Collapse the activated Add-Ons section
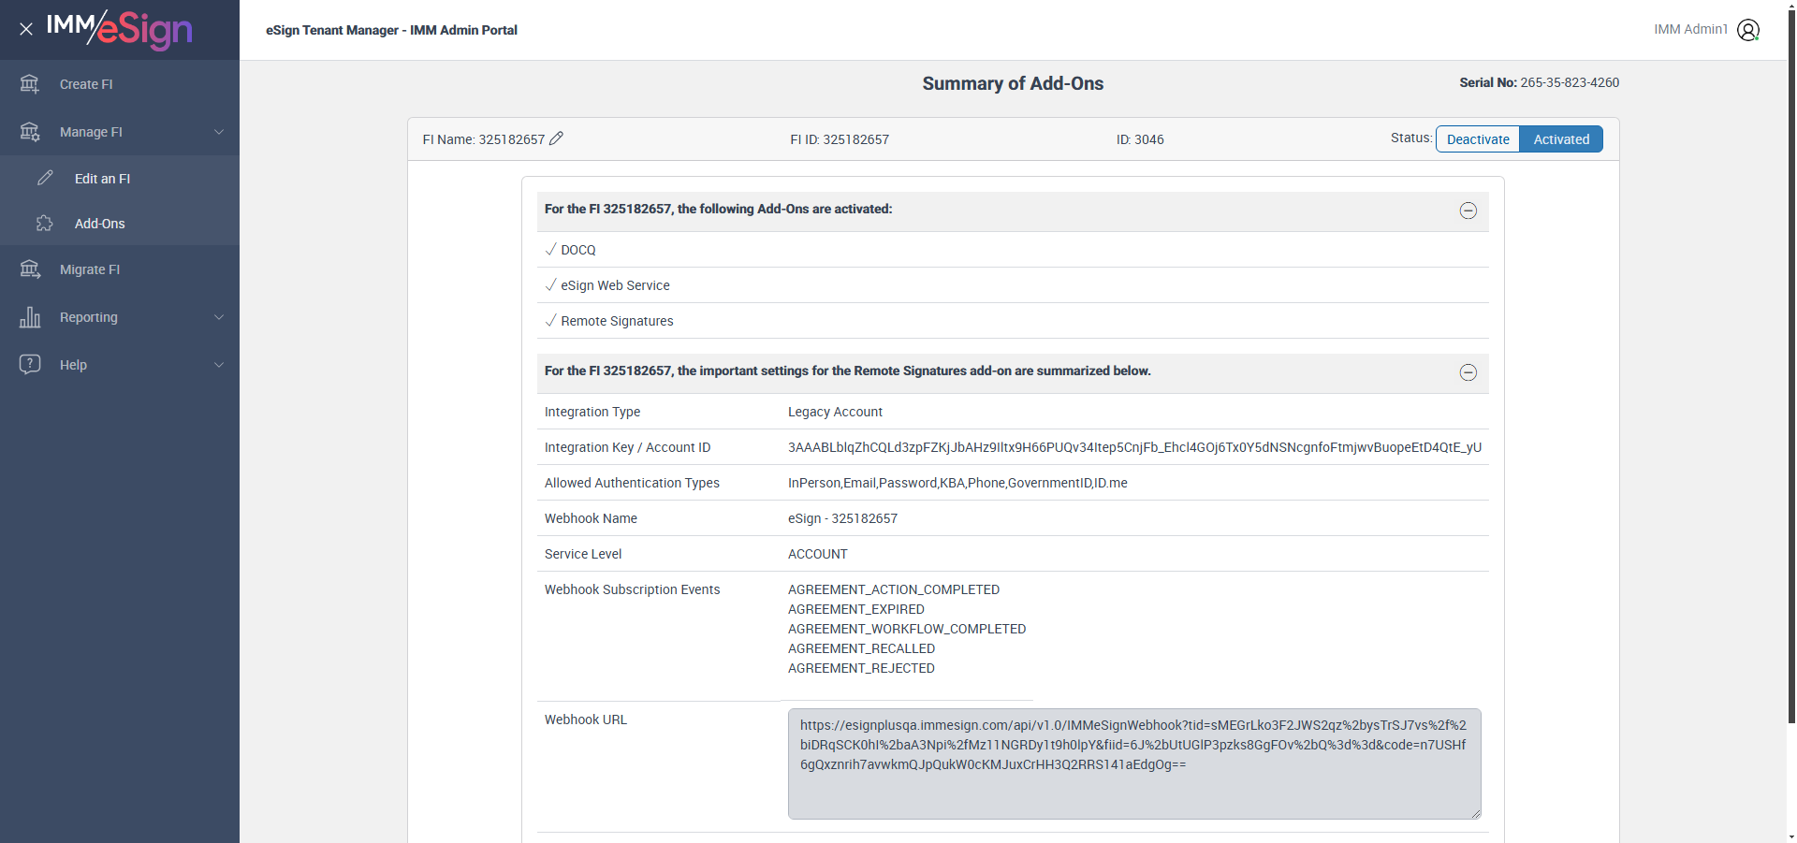This screenshot has width=1797, height=843. tap(1468, 211)
